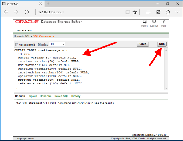This screenshot has width=183, height=141.
Task: Click the Help question mark icon
Action: pyautogui.click(x=164, y=21)
